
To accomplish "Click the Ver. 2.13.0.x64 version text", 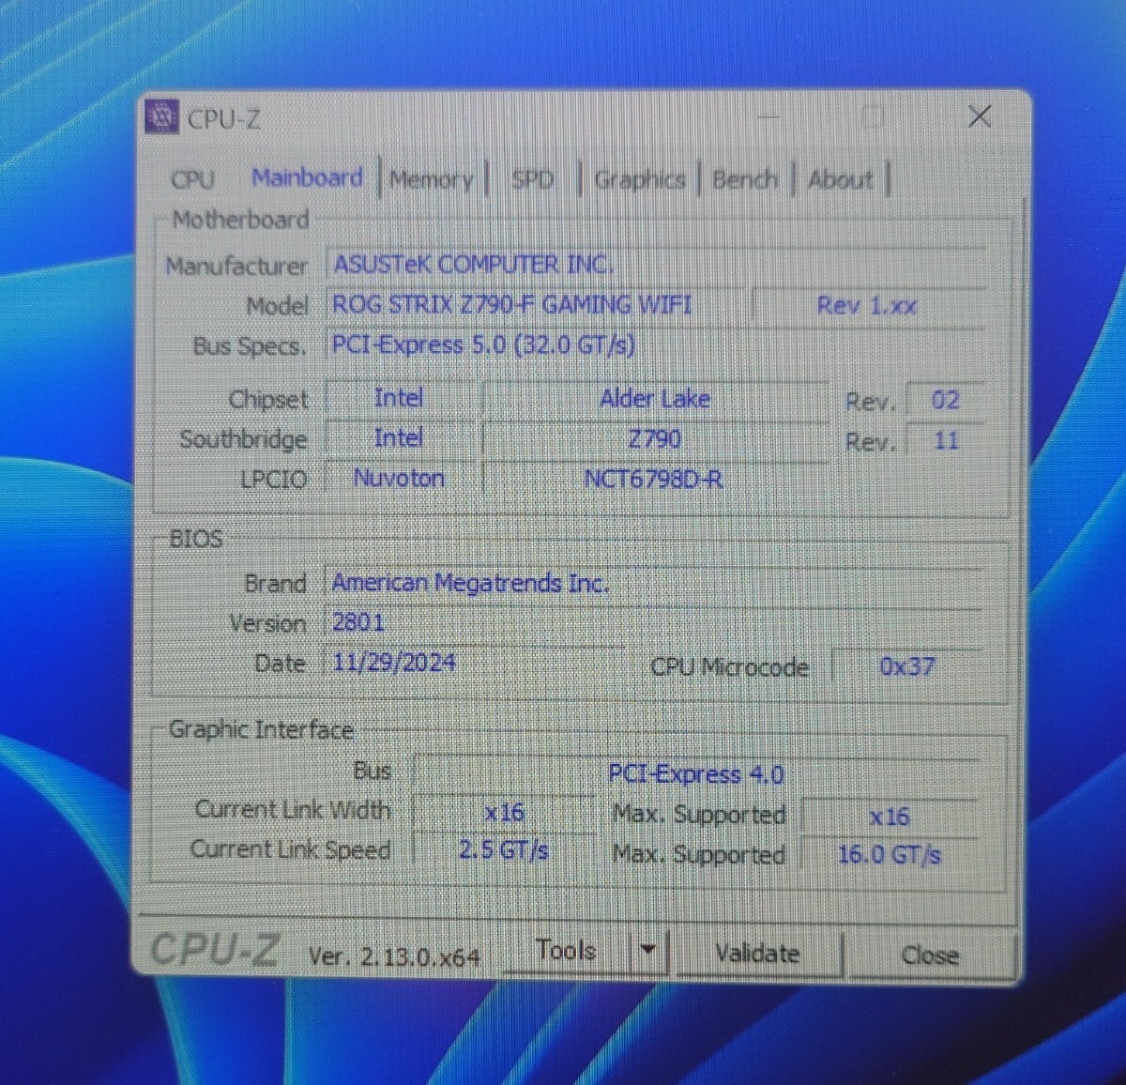I will pos(394,956).
